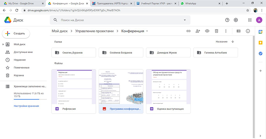Open search options dropdown arrow
266x139 pixels.
coord(185,20)
